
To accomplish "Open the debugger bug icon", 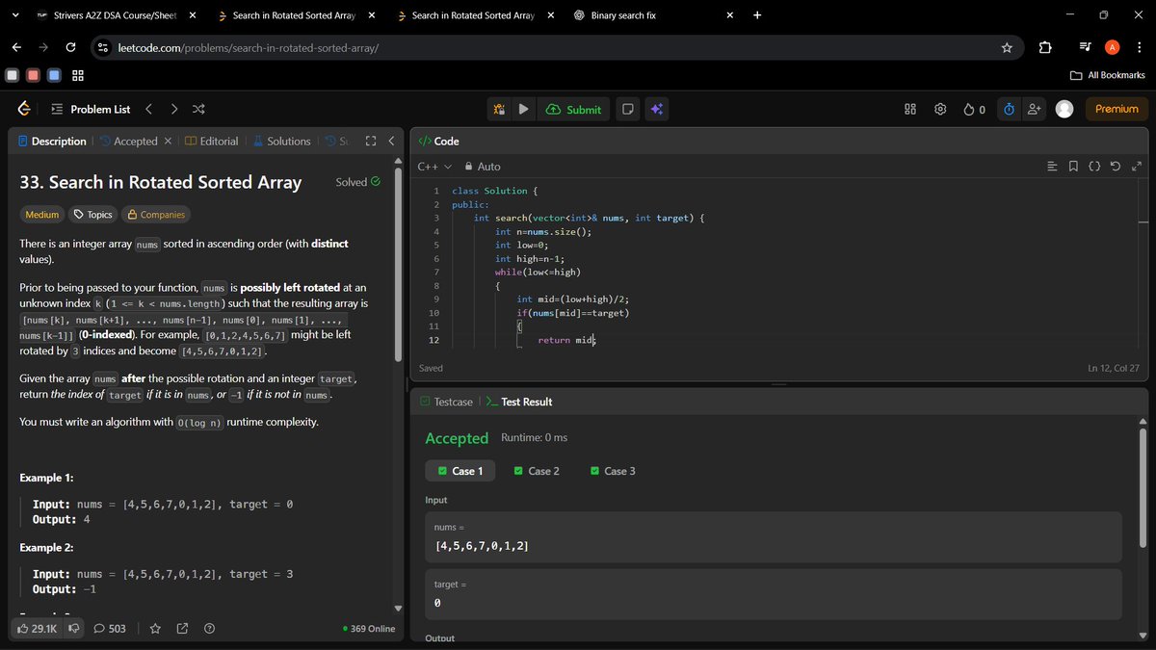I will pos(498,109).
